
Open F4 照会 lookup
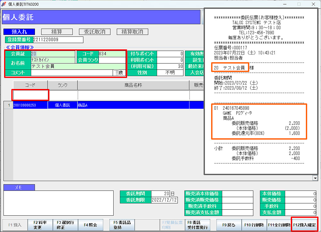tap(91, 225)
